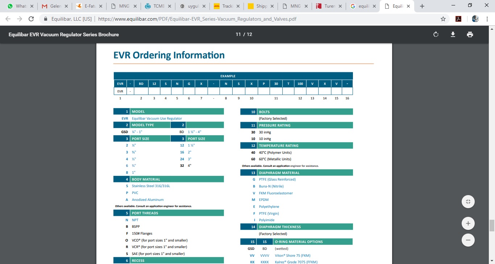Click the BSPP thread row
The height and width of the screenshot is (264, 495).
click(x=133, y=227)
